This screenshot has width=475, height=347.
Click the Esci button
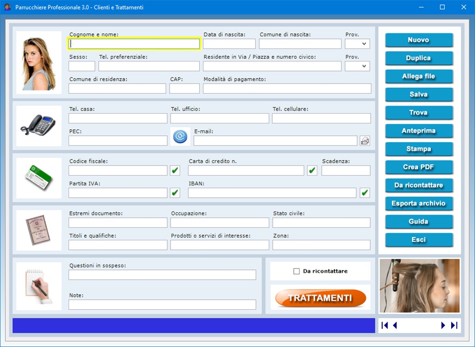(419, 240)
